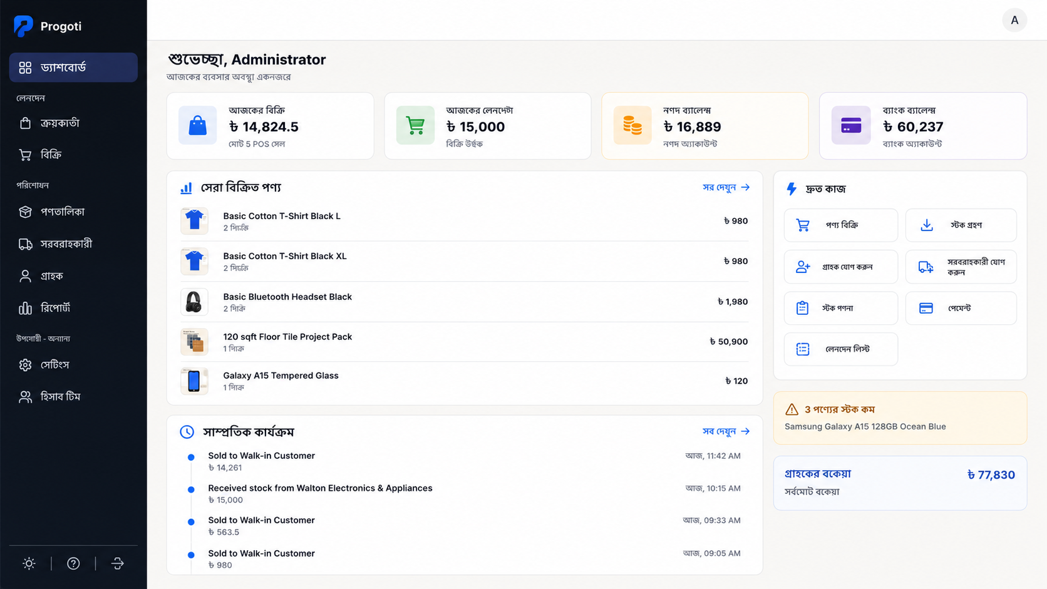Click the logout arrow icon
The image size is (1047, 589).
point(118,563)
